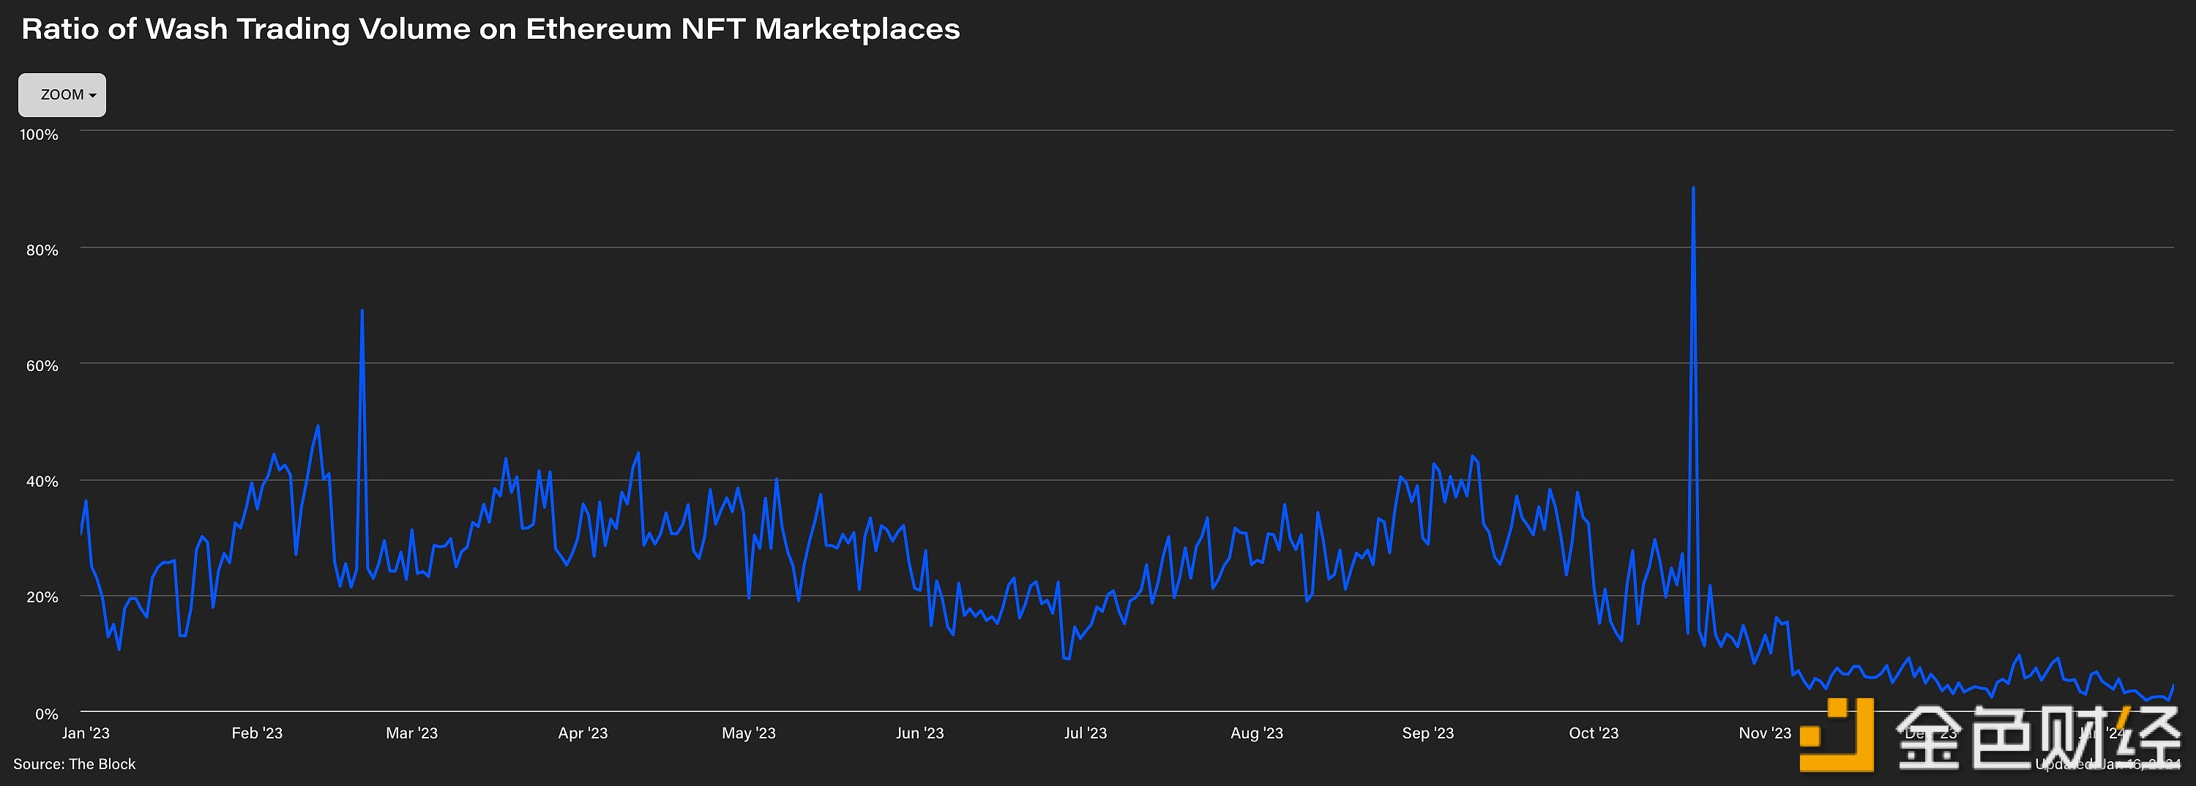Click the Oct '23 x-axis label
Viewport: 2196px width, 786px height.
(x=1594, y=733)
